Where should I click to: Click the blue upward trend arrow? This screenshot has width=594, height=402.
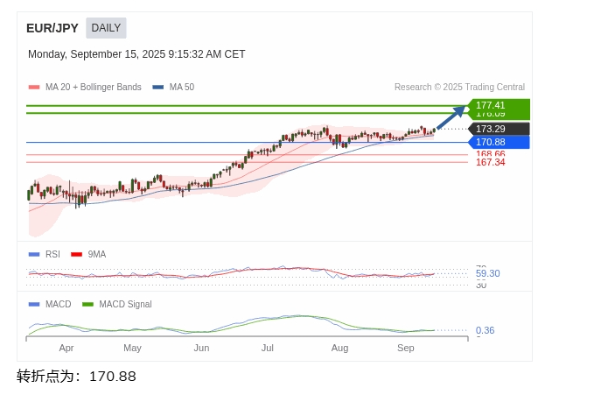[451, 117]
